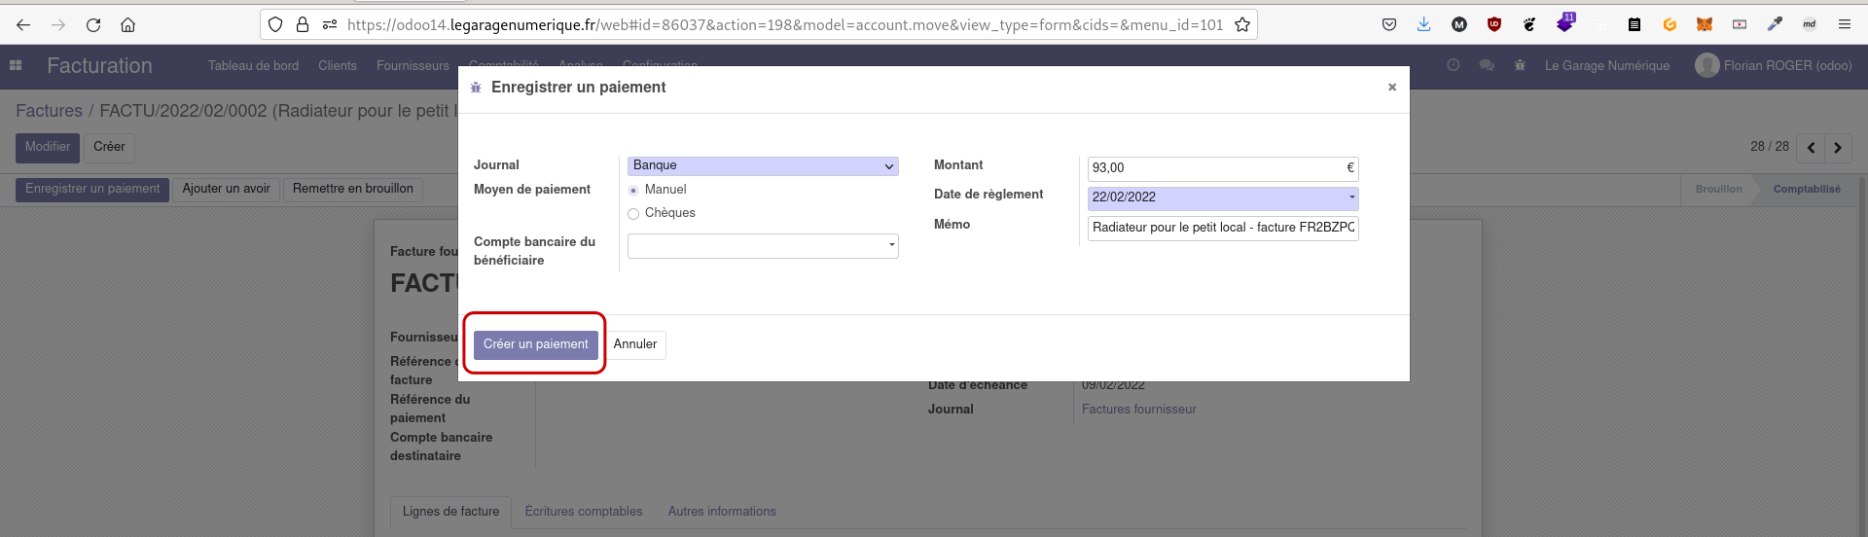The width and height of the screenshot is (1868, 537).
Task: Select the Comptabilisé status stage
Action: coord(1807,190)
